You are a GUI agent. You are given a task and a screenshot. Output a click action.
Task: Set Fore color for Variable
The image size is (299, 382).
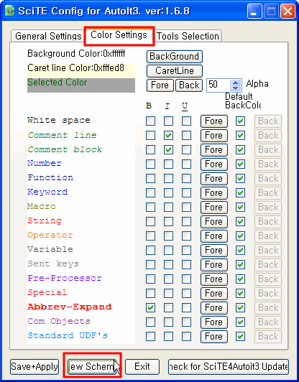click(x=214, y=251)
